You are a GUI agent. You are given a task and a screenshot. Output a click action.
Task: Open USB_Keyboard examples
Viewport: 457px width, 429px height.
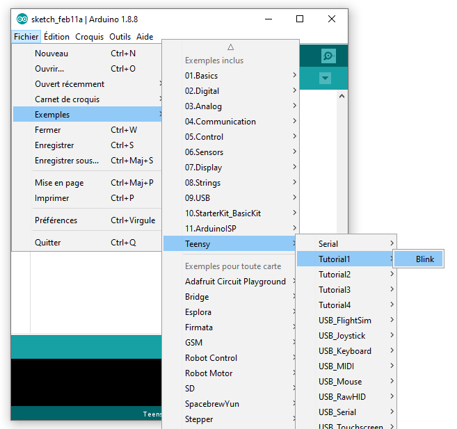pyautogui.click(x=346, y=351)
